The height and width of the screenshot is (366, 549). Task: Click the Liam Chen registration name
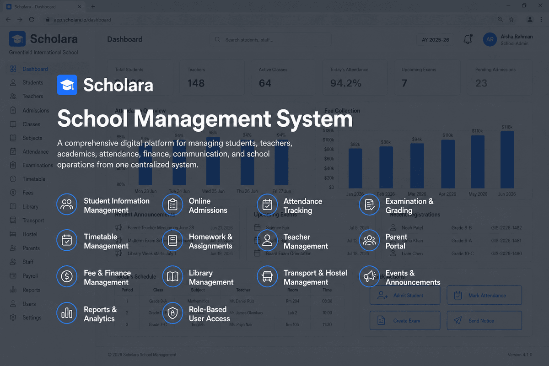pyautogui.click(x=412, y=253)
